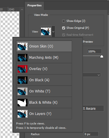Click the Onion Skin thumbnail image
This screenshot has width=109, height=138.
23,46
